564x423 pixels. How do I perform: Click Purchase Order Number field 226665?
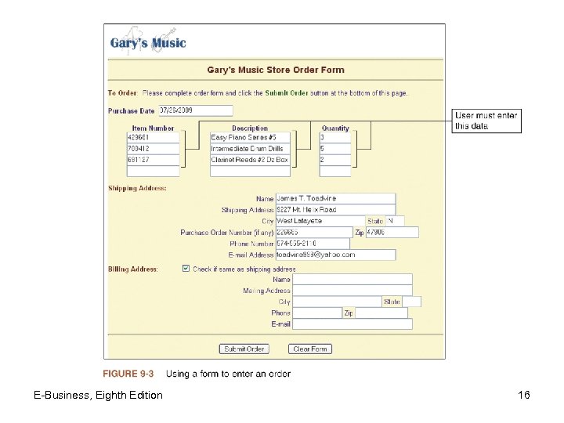tap(314, 232)
